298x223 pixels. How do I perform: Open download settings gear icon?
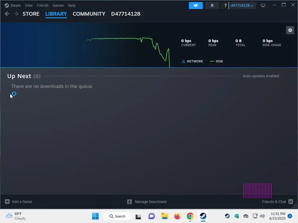[x=290, y=30]
